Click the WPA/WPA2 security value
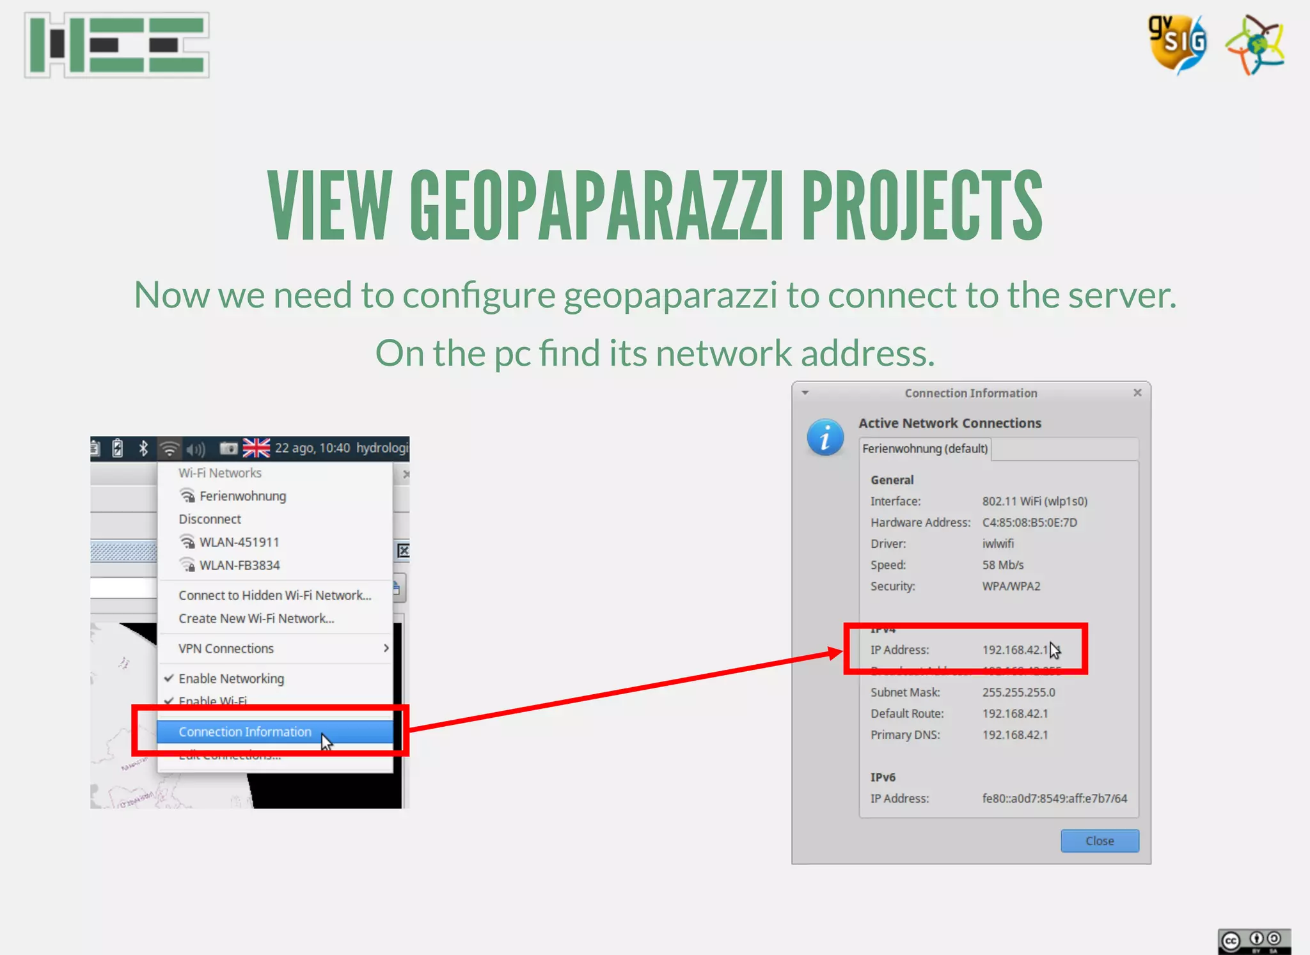The height and width of the screenshot is (955, 1310). [x=1011, y=586]
